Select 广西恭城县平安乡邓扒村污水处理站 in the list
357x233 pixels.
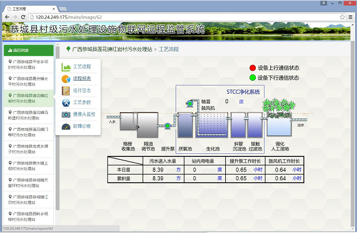29,64
